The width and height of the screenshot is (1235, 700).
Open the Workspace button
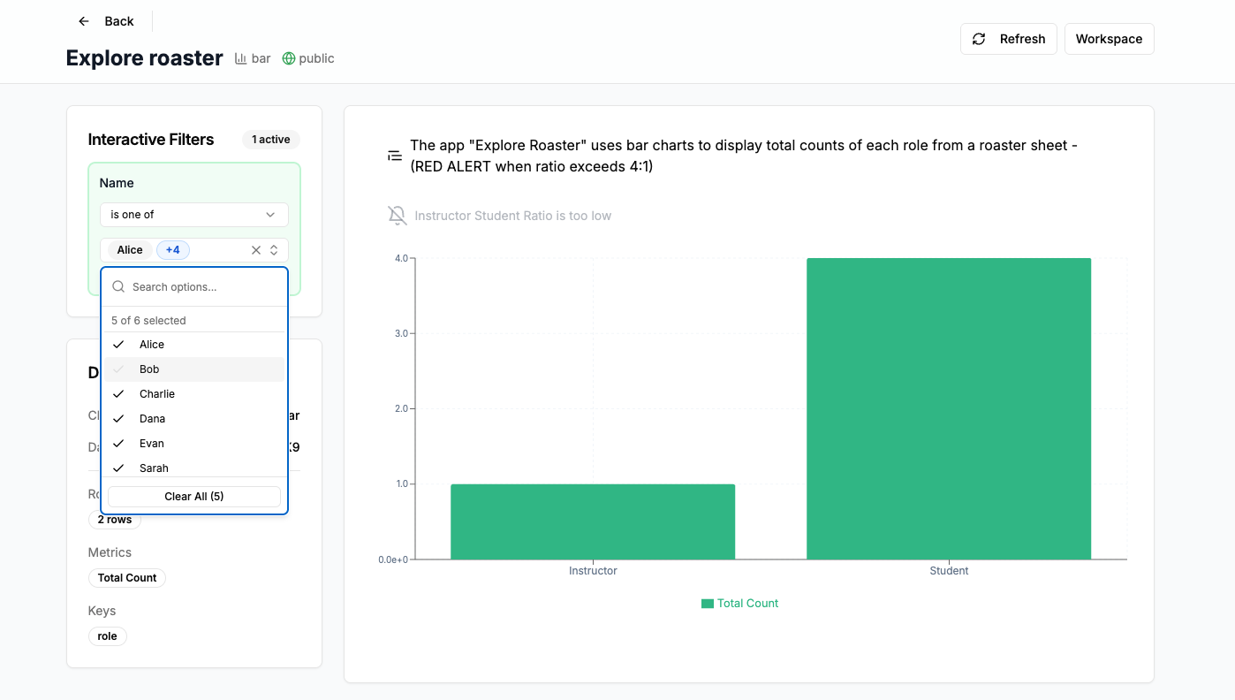pos(1110,39)
